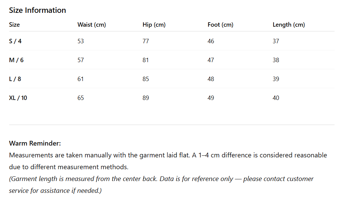Click the Hip (cm) column header
This screenshot has height=205, width=343.
(154, 25)
